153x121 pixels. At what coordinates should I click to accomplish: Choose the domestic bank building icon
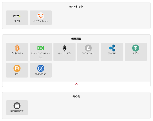click(x=17, y=105)
